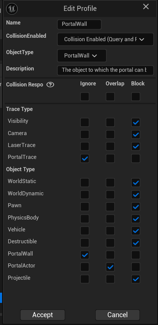
Task: Set LaserTrace to Ignore
Action: pyautogui.click(x=85, y=146)
